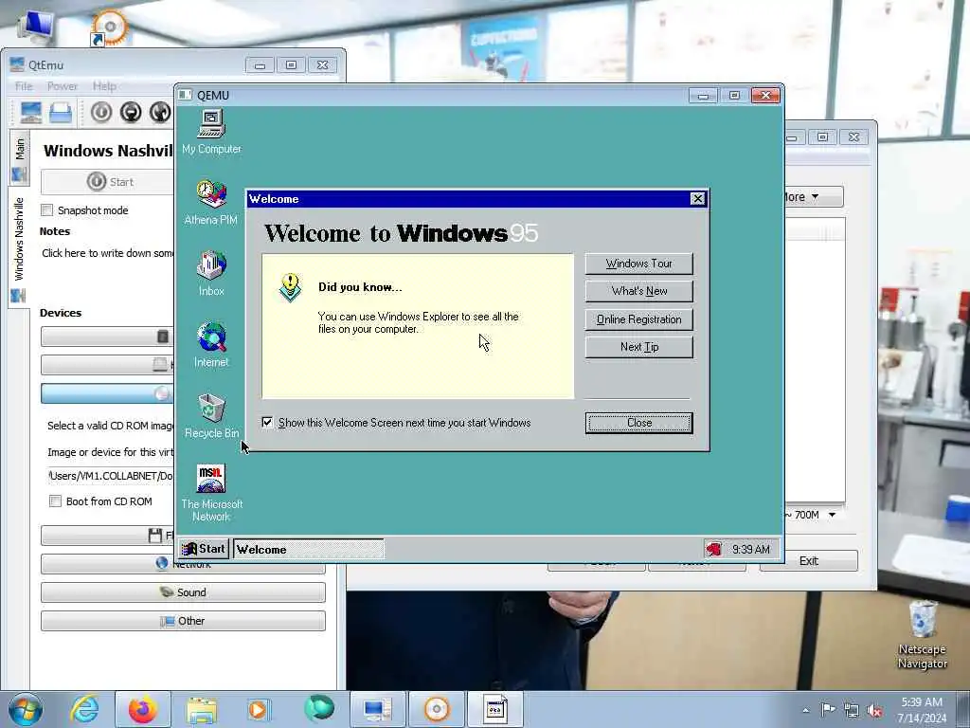Launch Internet Explorer from taskbar
This screenshot has height=728, width=970.
pyautogui.click(x=84, y=709)
